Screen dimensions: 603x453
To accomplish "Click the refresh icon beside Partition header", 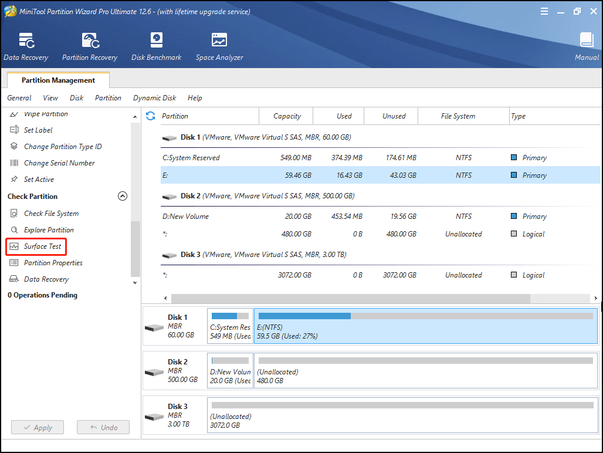I will (x=150, y=116).
